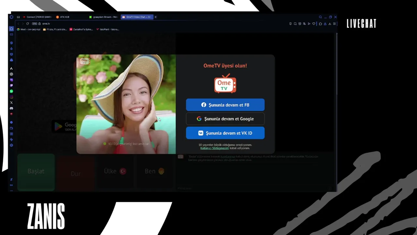Open the extensions cube icon
Viewport: 417px width, 235px height.
click(x=320, y=23)
